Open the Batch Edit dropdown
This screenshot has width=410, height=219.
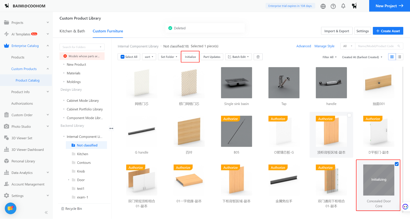(x=238, y=57)
